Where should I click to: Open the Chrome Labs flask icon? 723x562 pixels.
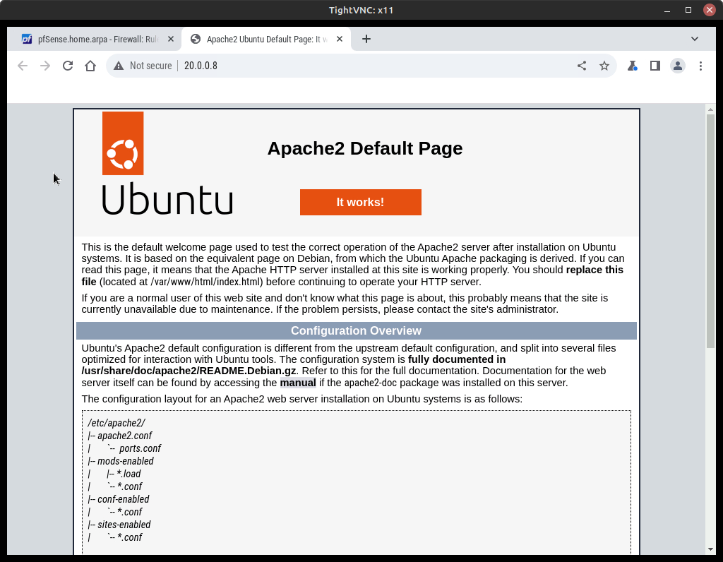(632, 66)
